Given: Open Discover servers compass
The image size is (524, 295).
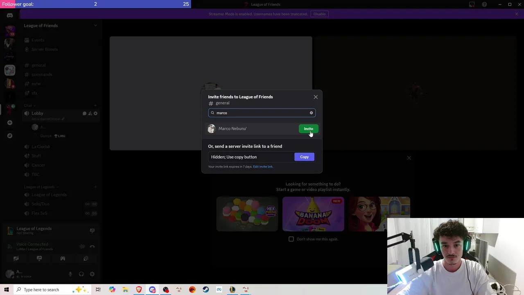Looking at the screenshot, I should pyautogui.click(x=10, y=136).
